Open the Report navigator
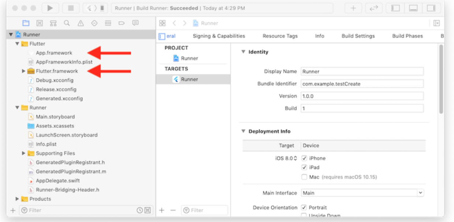Viewport: 454px width, 222px height. pyautogui.click(x=135, y=23)
